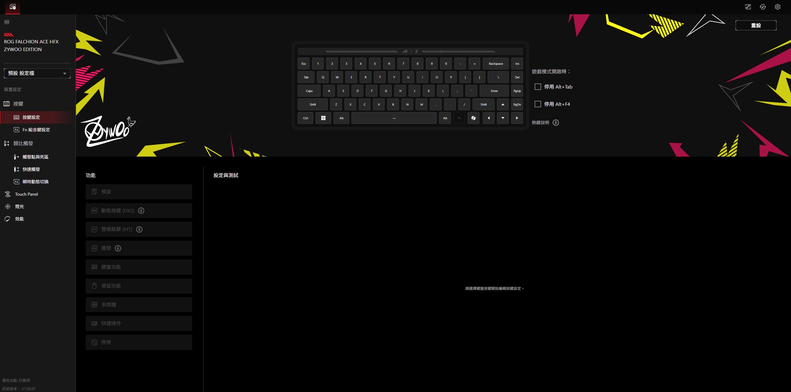Select the Backspace key on the keyboard
Viewport: 791px width, 392px height.
(495, 63)
